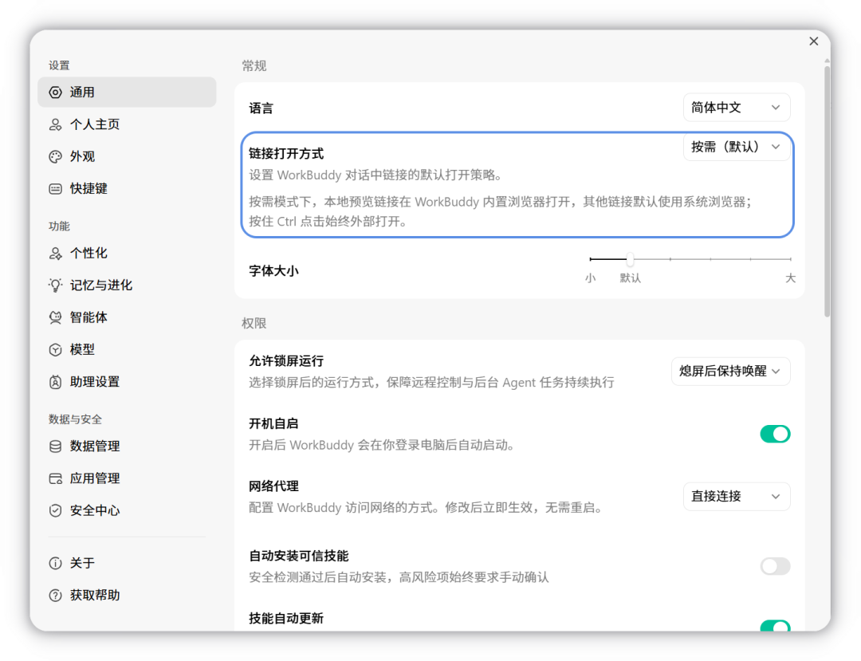Image resolution: width=861 pixels, height=661 pixels.
Task: Open the 链接打开方式 dropdown 按需（默认）
Action: tap(737, 147)
